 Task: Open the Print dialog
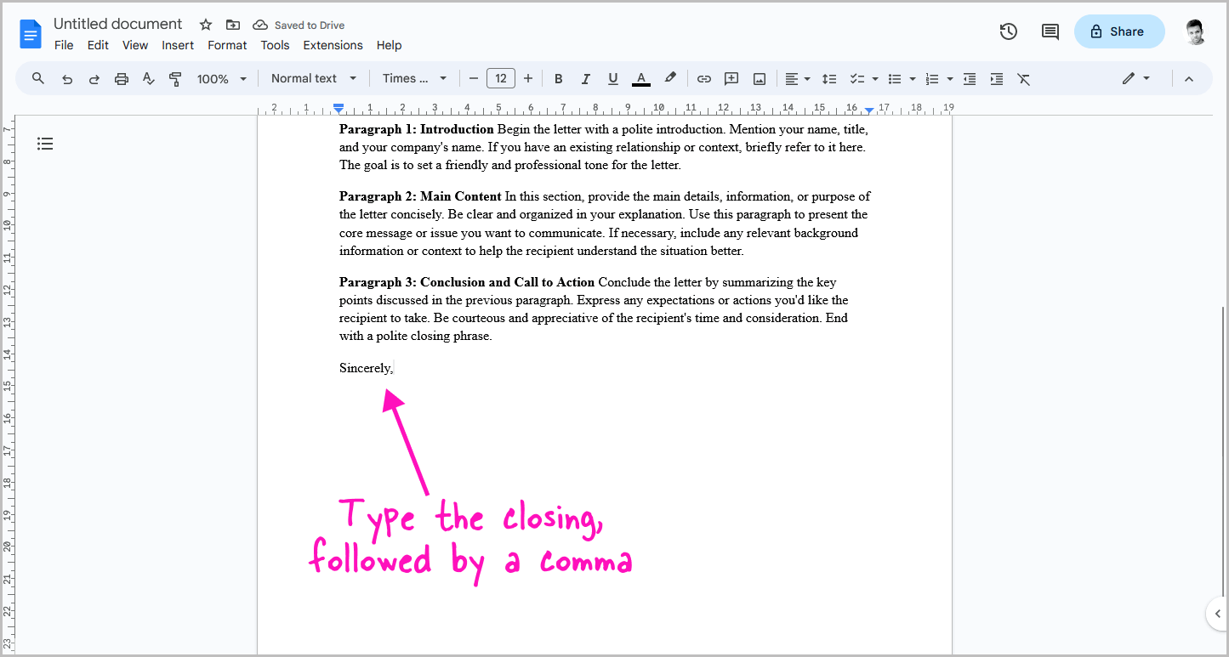coord(121,77)
